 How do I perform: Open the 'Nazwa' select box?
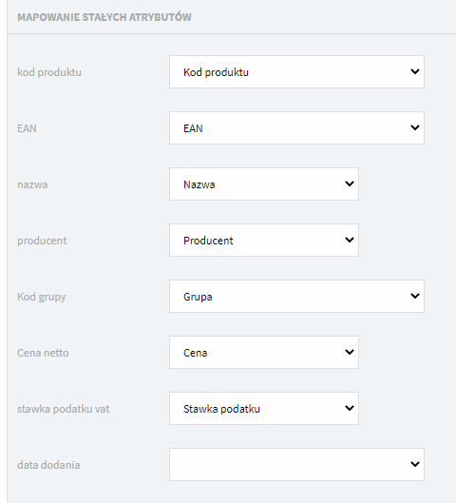click(264, 184)
